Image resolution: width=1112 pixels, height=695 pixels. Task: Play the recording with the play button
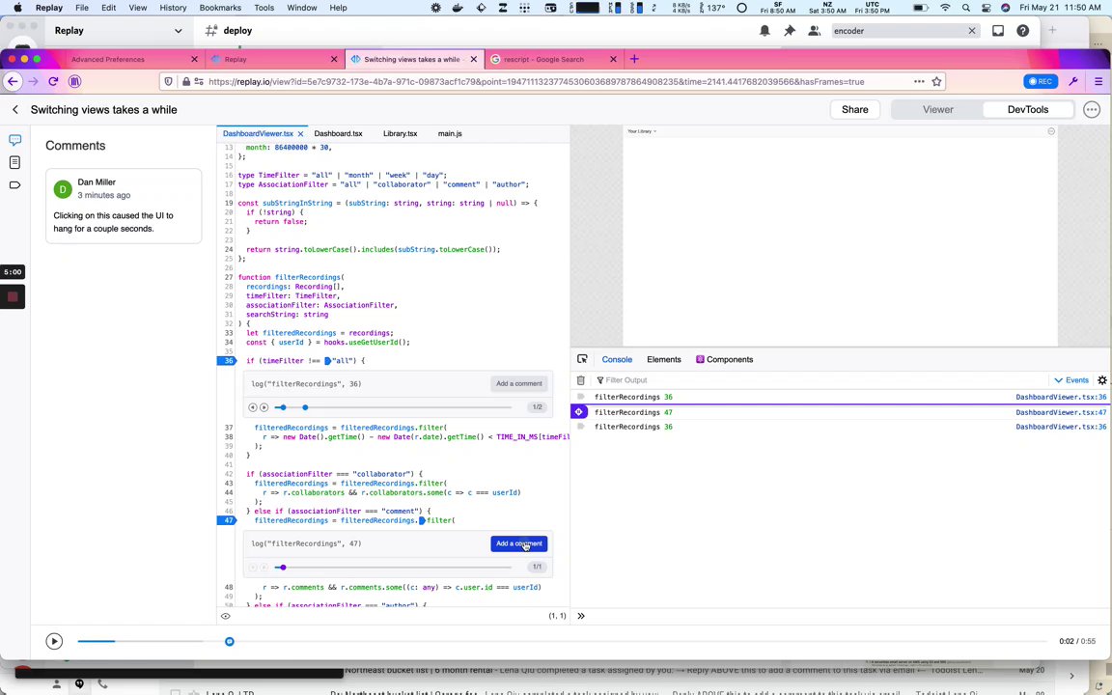[x=54, y=641]
